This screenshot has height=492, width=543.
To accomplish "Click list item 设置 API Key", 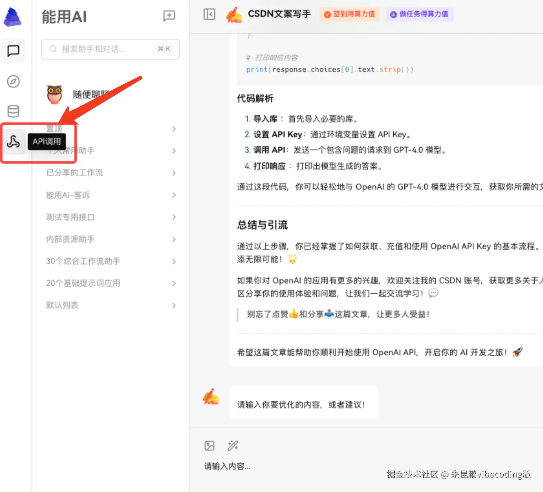I will [328, 134].
